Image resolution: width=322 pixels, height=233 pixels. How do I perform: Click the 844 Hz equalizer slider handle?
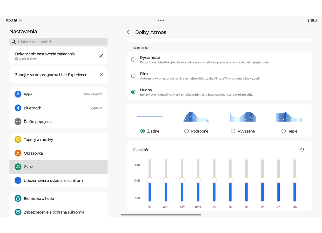[198, 180]
